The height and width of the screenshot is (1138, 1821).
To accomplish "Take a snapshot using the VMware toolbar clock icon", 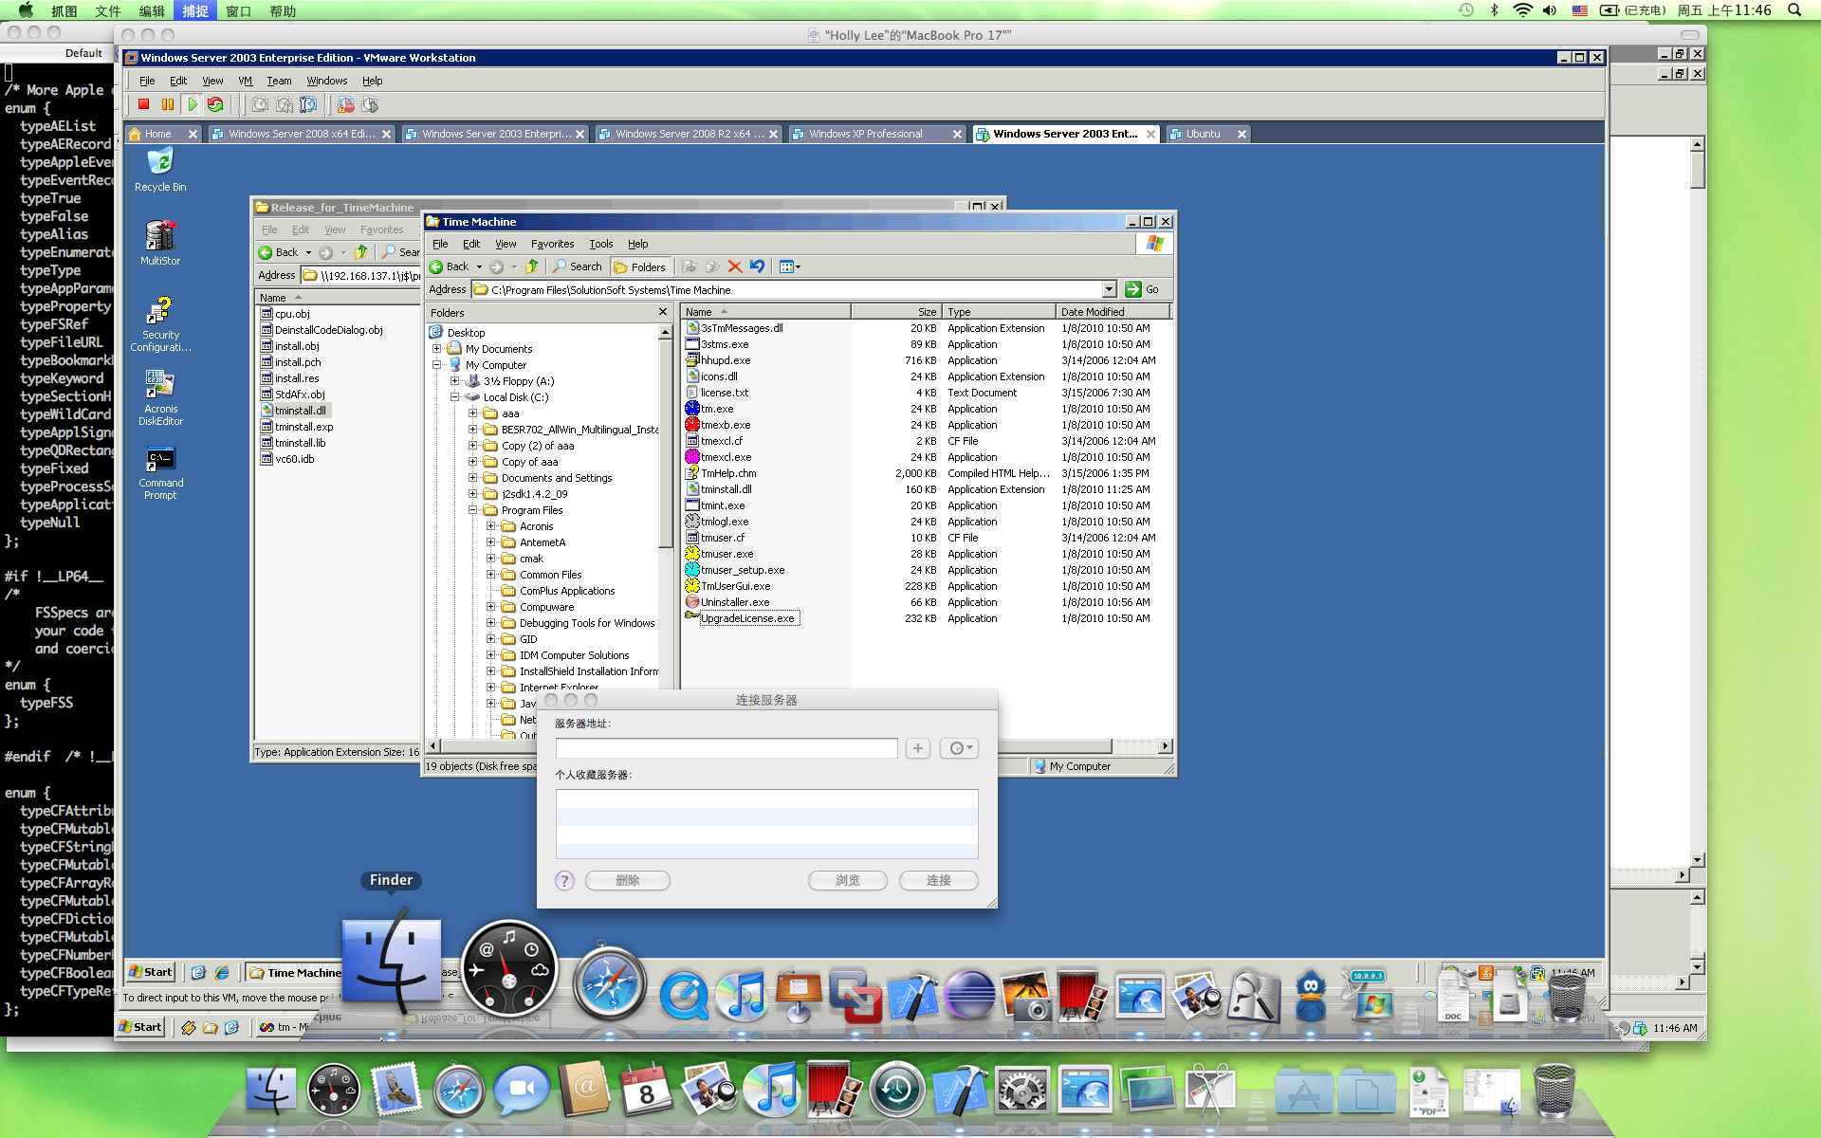I will (x=260, y=104).
